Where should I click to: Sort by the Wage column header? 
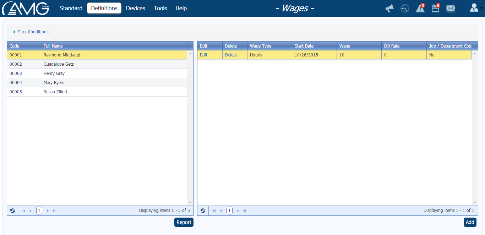[359, 46]
